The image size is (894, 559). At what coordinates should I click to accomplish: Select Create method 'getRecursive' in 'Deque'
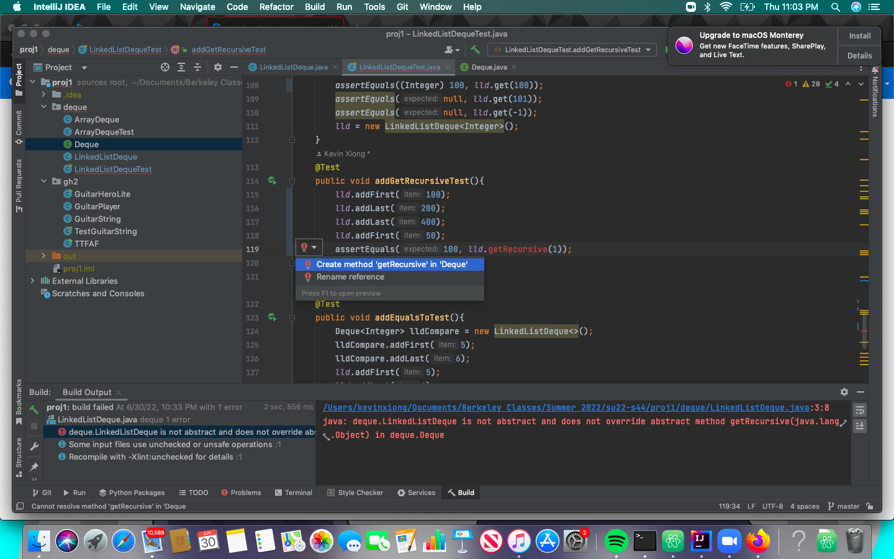391,264
